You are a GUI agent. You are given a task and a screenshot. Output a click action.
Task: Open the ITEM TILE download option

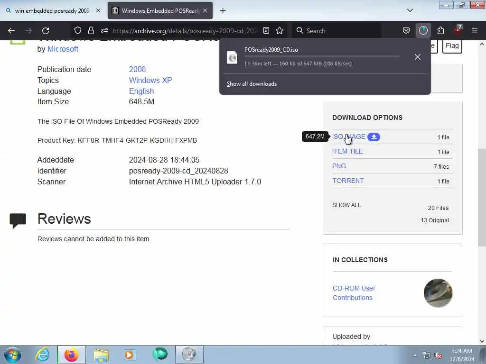(x=347, y=151)
